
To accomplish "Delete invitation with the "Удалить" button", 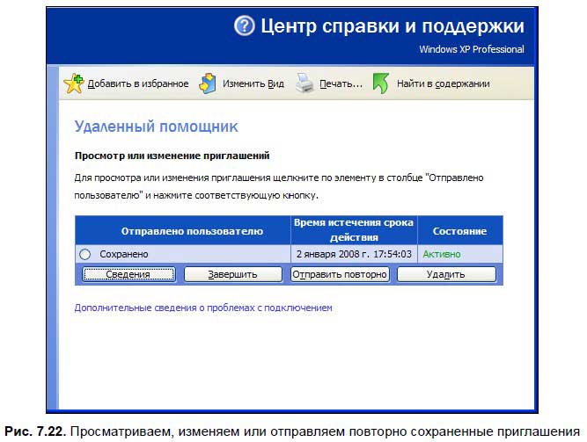I will [x=446, y=274].
